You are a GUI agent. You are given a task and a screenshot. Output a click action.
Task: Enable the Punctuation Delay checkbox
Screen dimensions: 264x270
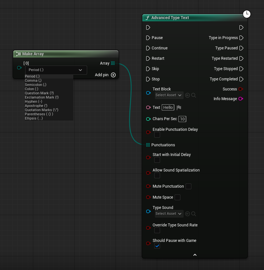click(x=157, y=135)
